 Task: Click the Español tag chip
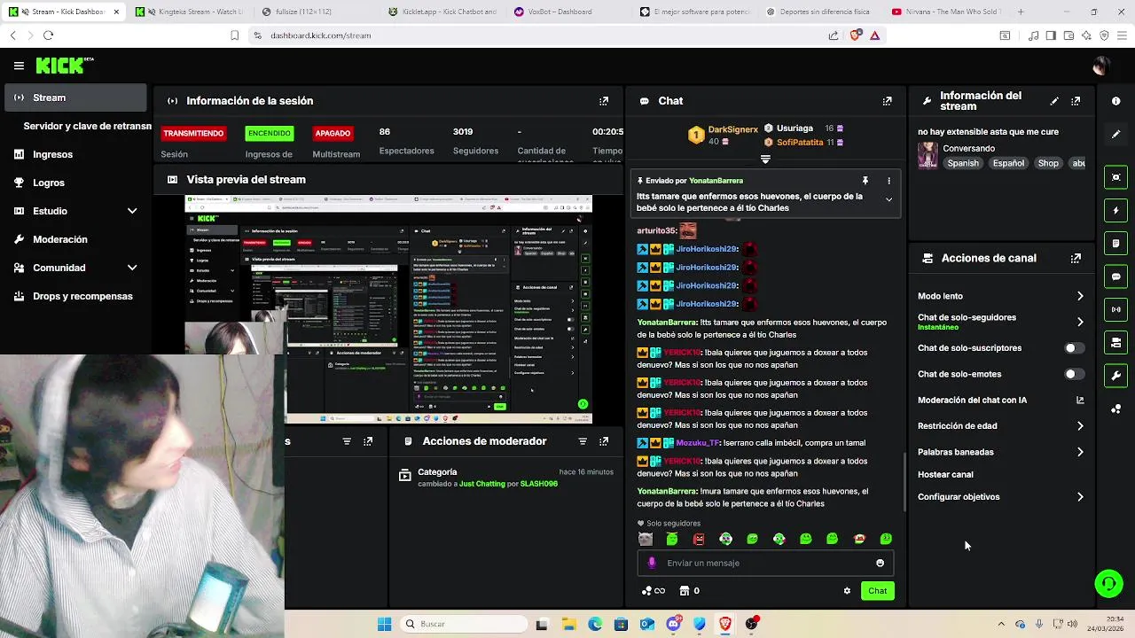pyautogui.click(x=1008, y=163)
